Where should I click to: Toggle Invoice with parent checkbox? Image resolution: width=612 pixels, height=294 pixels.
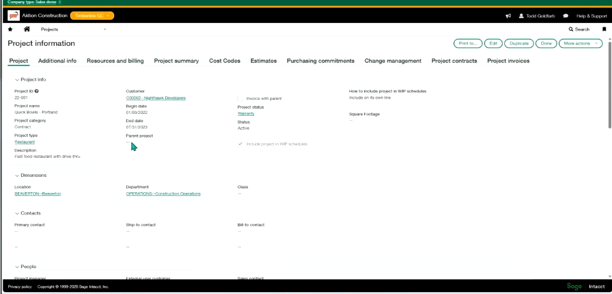(240, 99)
